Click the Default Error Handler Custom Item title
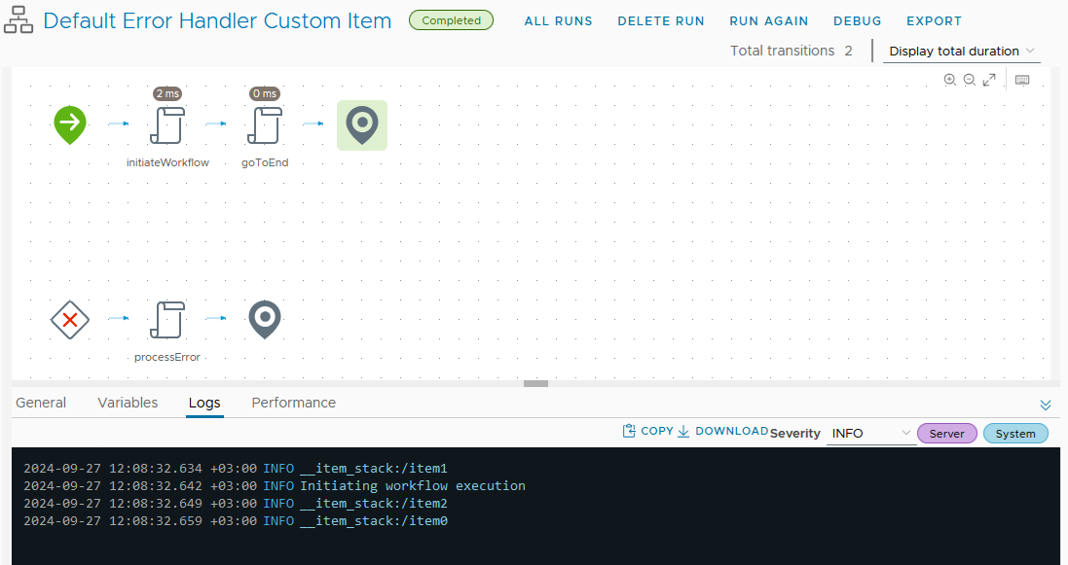Image resolution: width=1068 pixels, height=565 pixels. pyautogui.click(x=217, y=20)
